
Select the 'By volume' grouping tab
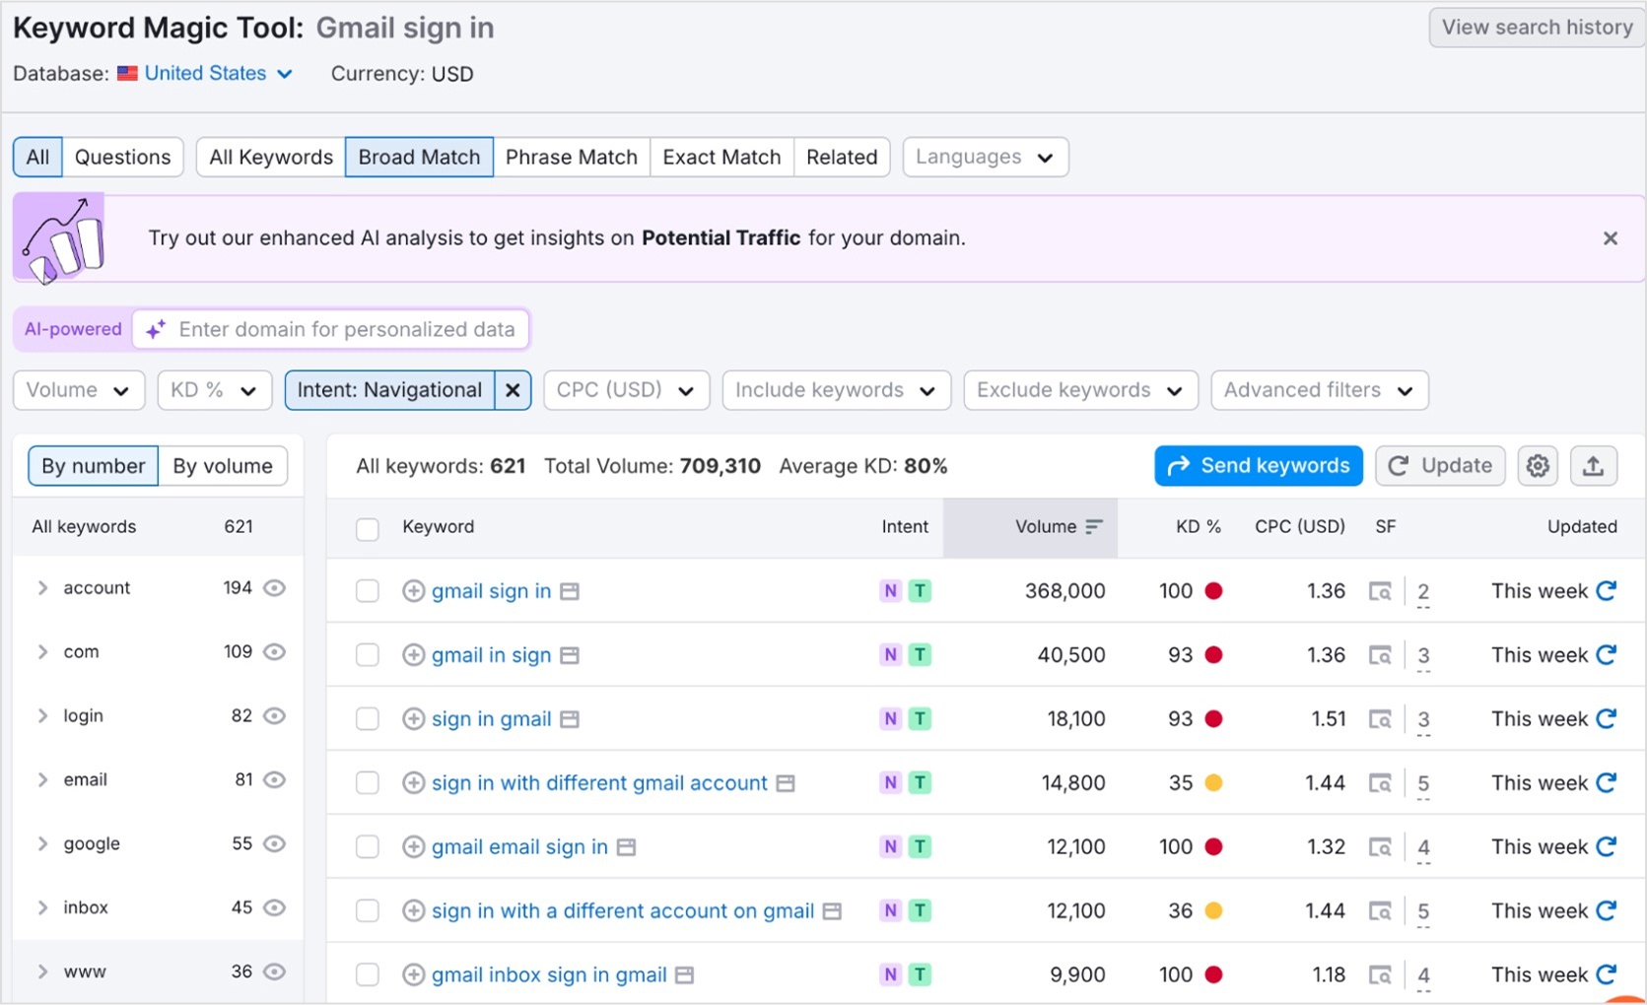(223, 466)
